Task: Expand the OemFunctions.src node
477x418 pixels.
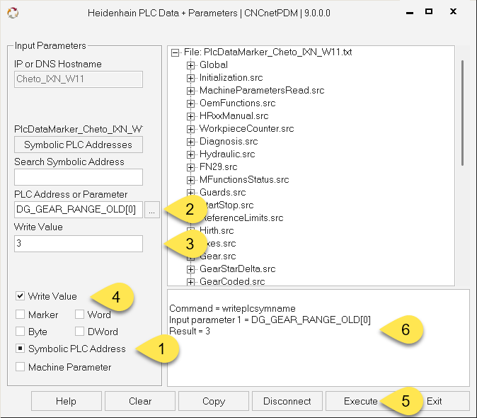Action: coord(190,103)
